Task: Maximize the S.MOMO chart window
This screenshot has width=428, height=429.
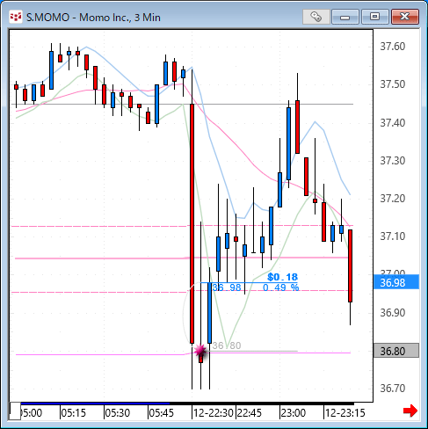Action: [374, 17]
